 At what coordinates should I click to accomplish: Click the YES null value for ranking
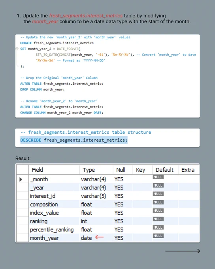coord(119,221)
